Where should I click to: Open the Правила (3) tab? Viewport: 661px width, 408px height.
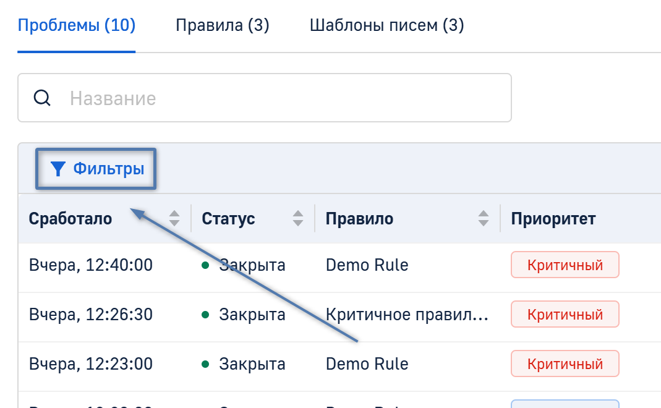[x=223, y=26]
